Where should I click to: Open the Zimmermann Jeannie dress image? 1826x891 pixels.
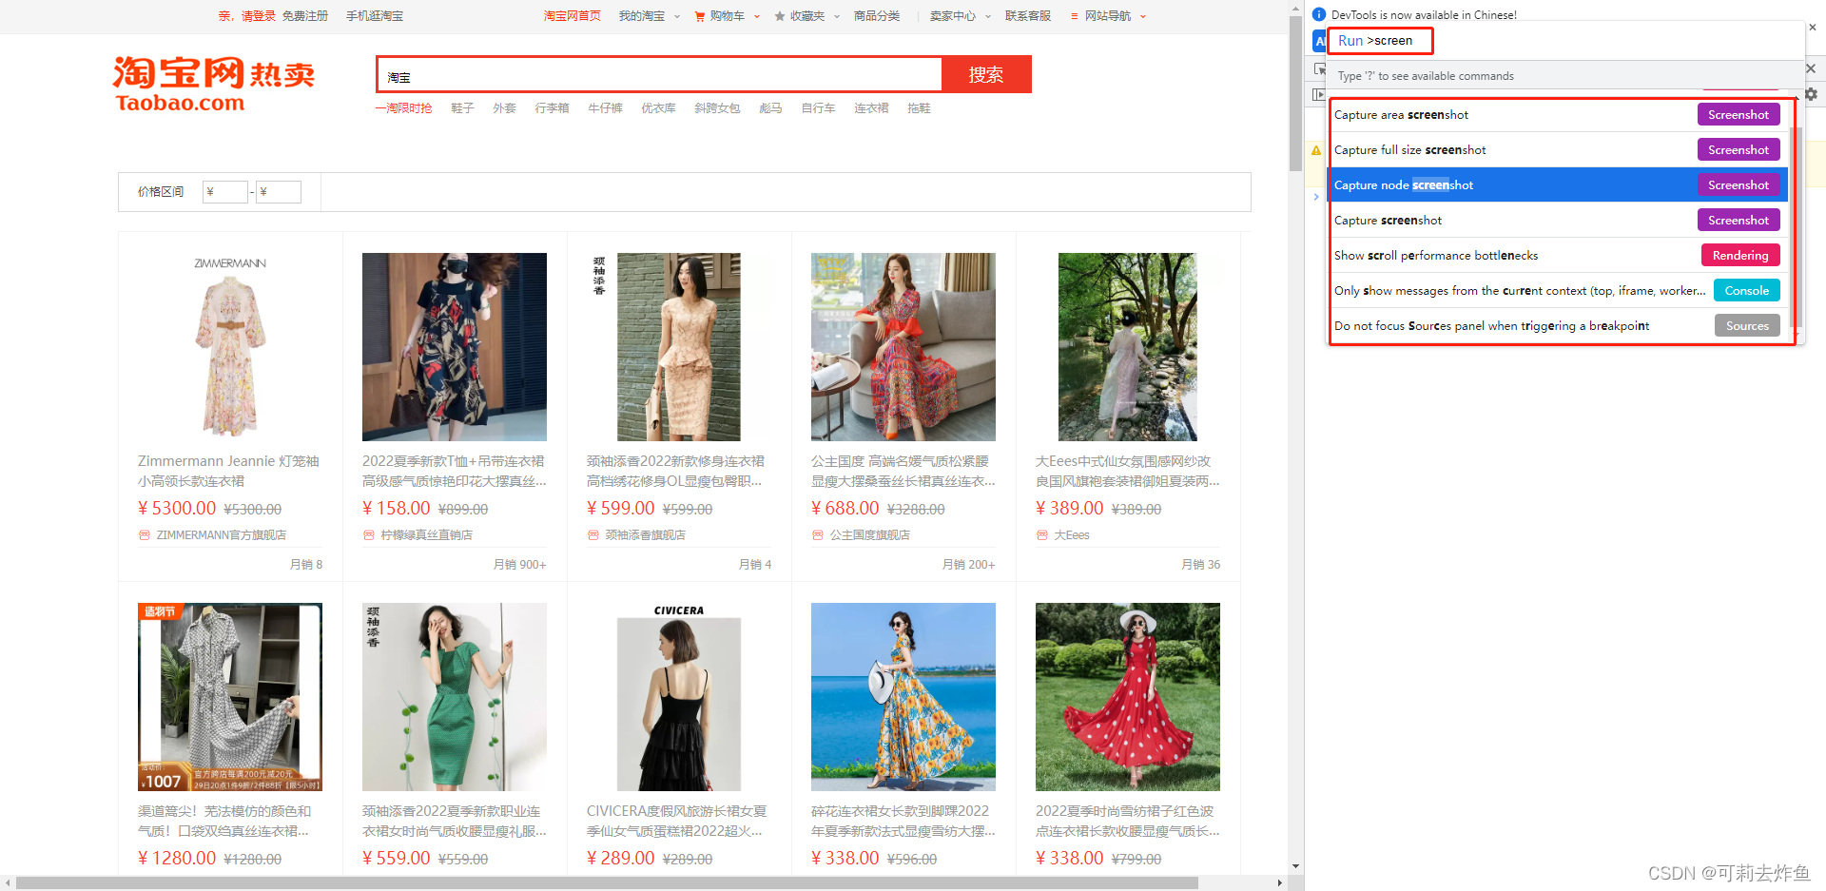pos(230,347)
